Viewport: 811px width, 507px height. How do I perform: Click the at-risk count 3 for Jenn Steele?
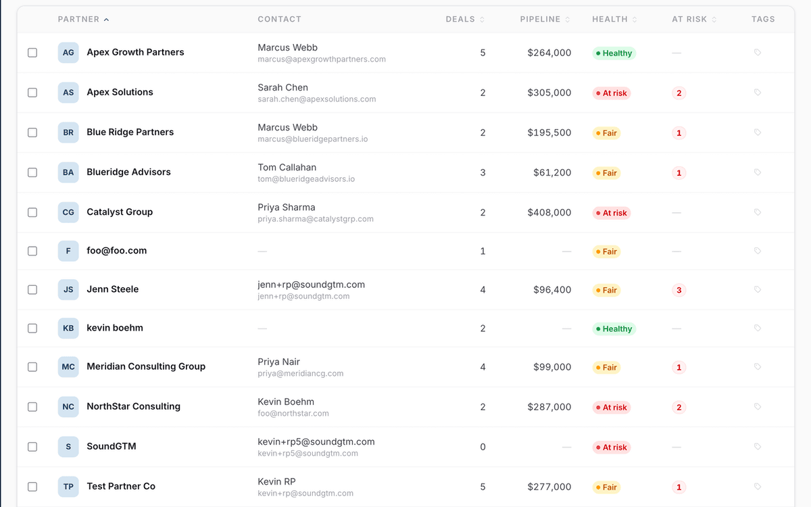pyautogui.click(x=679, y=291)
